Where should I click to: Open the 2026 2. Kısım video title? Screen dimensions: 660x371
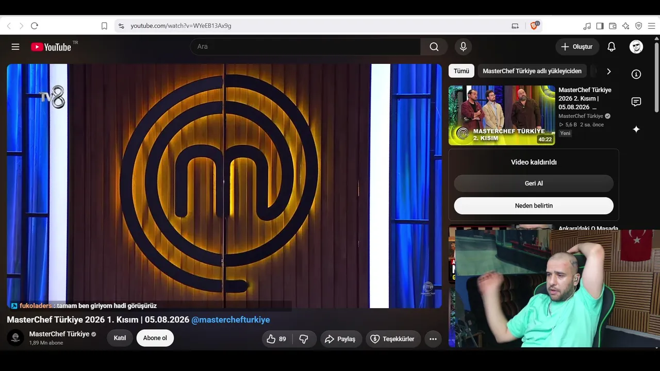click(585, 98)
